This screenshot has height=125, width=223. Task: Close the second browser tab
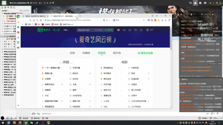click(x=75, y=16)
